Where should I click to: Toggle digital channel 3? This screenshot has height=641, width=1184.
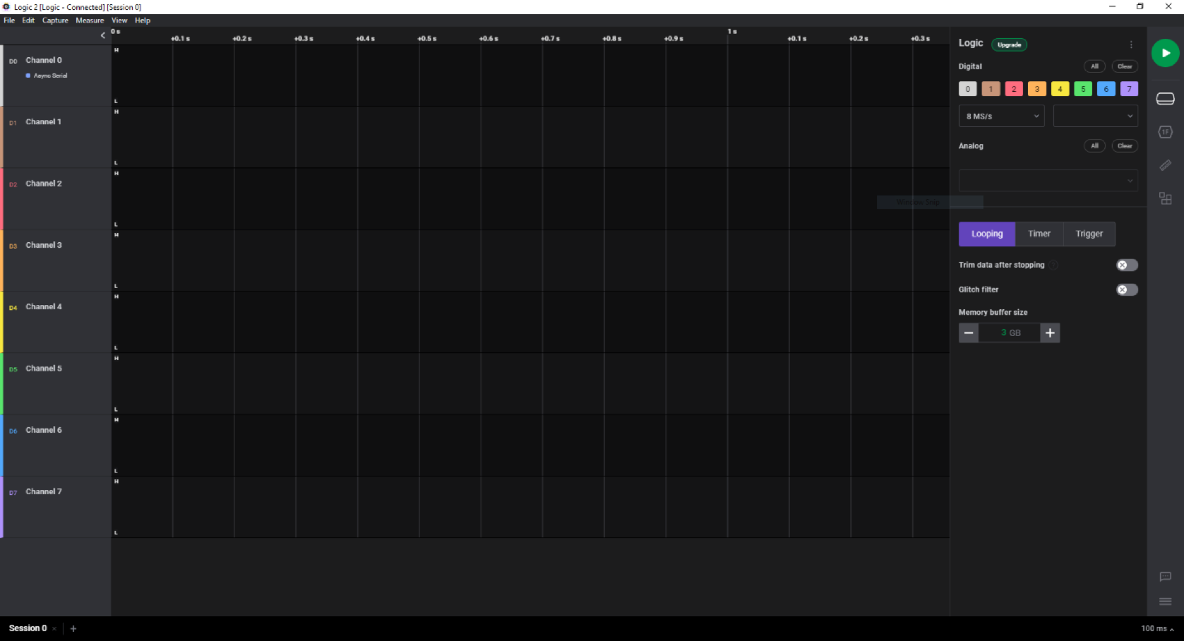click(x=1037, y=89)
